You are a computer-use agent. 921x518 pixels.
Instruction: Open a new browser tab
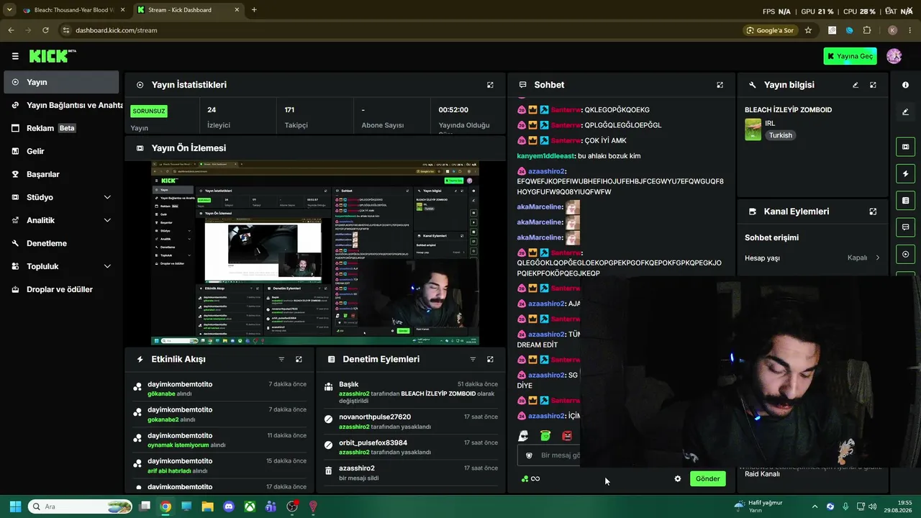pyautogui.click(x=254, y=10)
